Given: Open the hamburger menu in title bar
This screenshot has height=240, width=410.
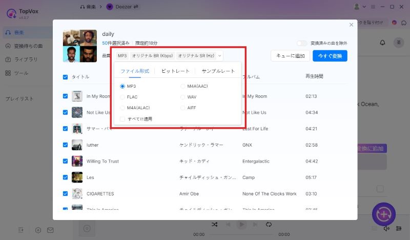Looking at the screenshot, I should coord(373,7).
